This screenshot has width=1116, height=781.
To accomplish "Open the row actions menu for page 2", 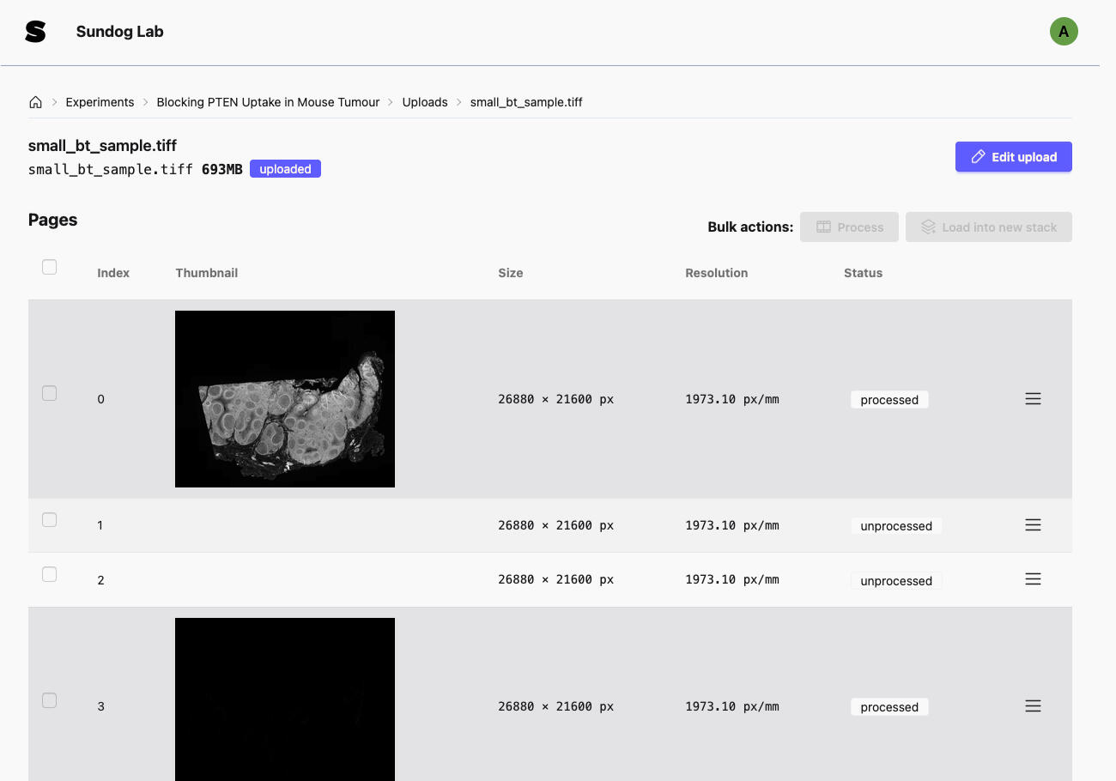I will (1033, 578).
